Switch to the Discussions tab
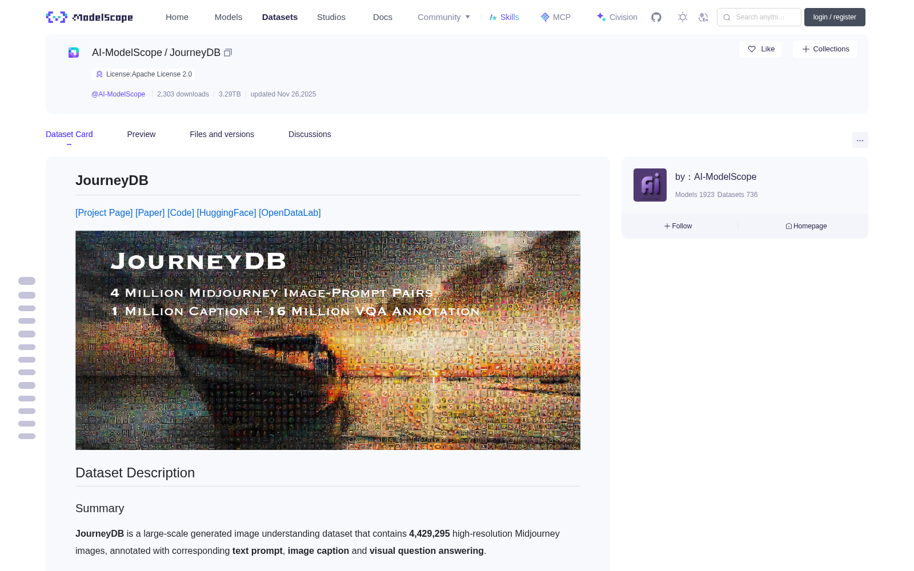The width and height of the screenshot is (914, 571). pos(310,134)
